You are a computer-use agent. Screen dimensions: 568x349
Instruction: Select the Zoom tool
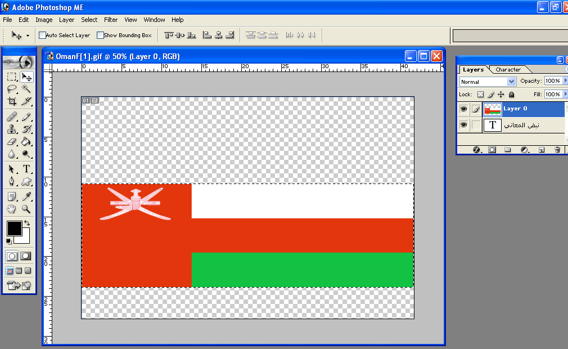point(26,209)
